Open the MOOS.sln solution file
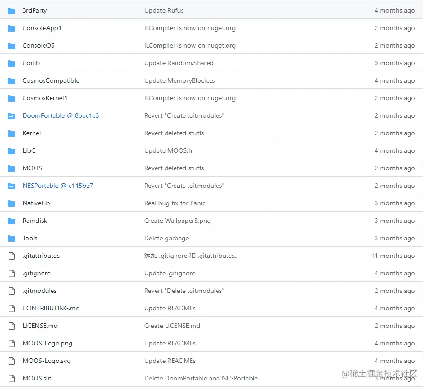Screen dimensions: 428x389 pyautogui.click(x=37, y=378)
